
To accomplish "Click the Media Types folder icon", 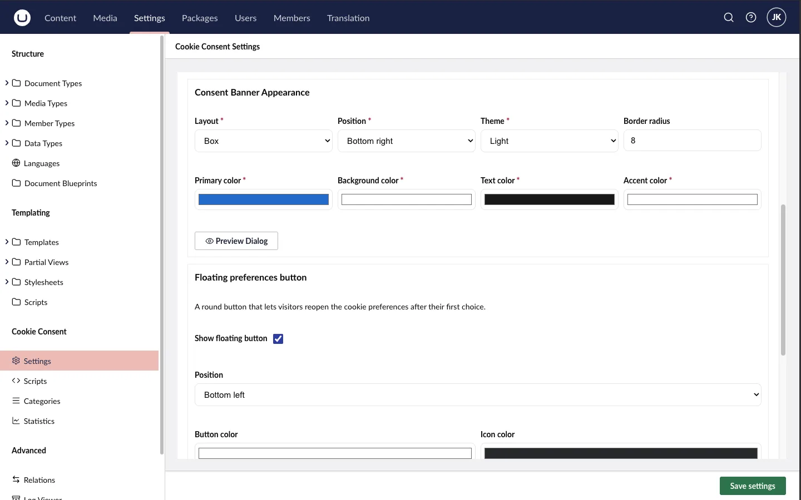I will 17,103.
